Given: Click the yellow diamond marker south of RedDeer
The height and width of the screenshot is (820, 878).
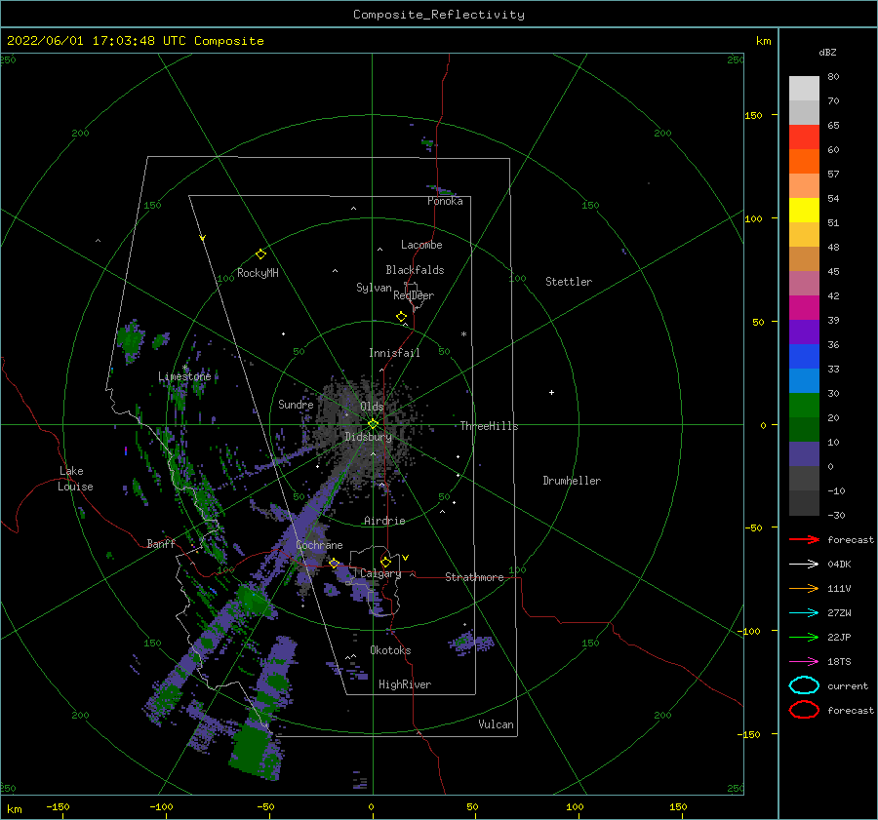Looking at the screenshot, I should [x=402, y=317].
